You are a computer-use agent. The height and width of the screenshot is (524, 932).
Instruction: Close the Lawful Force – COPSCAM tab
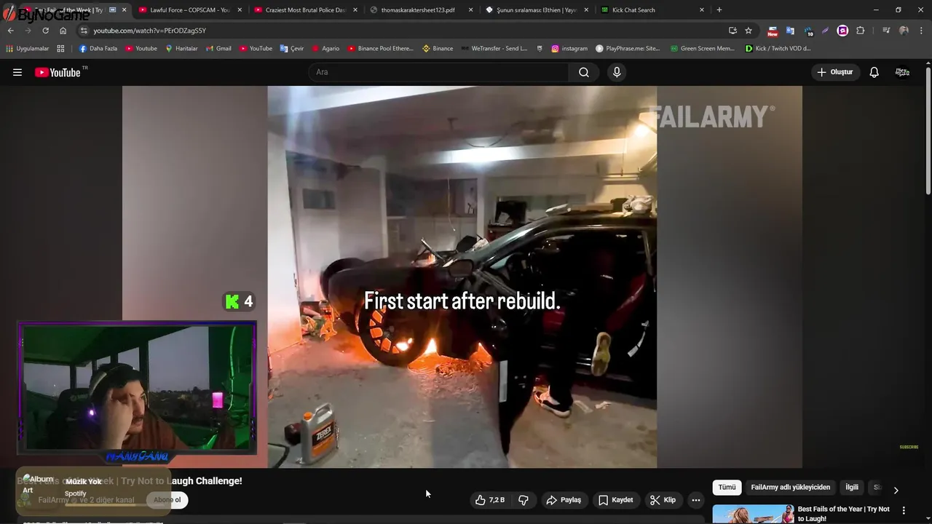(240, 10)
